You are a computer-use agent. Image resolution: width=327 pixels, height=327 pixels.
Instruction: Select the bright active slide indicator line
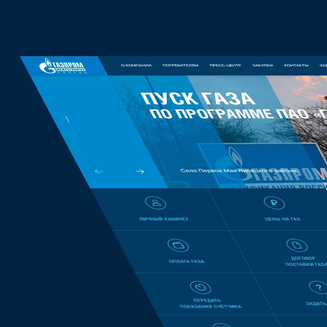click(67, 120)
